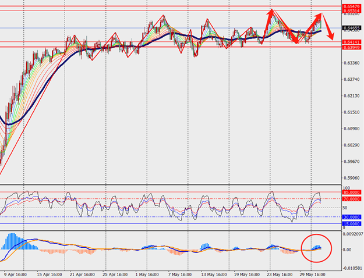
Task: Select the 30.0000 blue oscillator level label
Action: click(351, 217)
